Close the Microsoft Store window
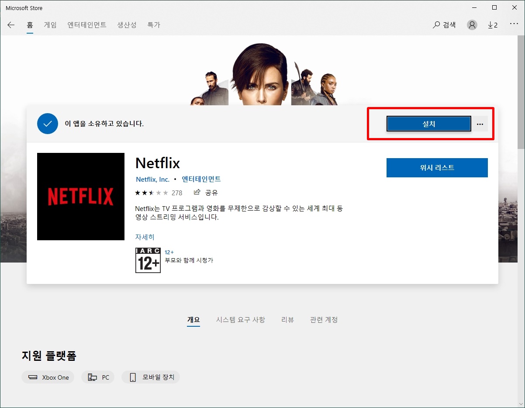 tap(515, 8)
